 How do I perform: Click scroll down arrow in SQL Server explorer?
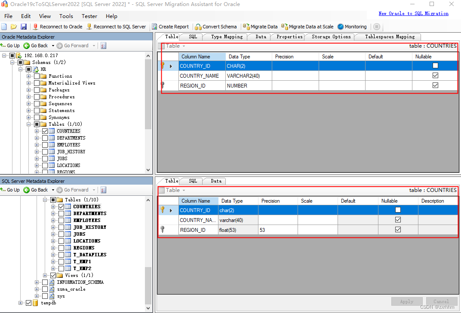[148, 308]
